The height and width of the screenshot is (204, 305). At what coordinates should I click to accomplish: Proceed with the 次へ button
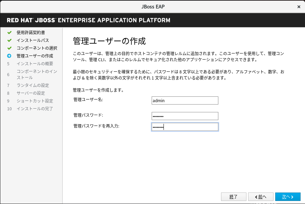point(288,197)
